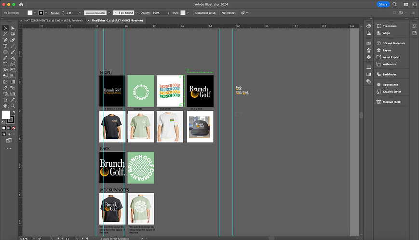Select the Lasso tool
This screenshot has width=419, height=240.
pyautogui.click(x=13, y=34)
